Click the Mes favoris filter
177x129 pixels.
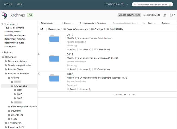(x=10, y=47)
